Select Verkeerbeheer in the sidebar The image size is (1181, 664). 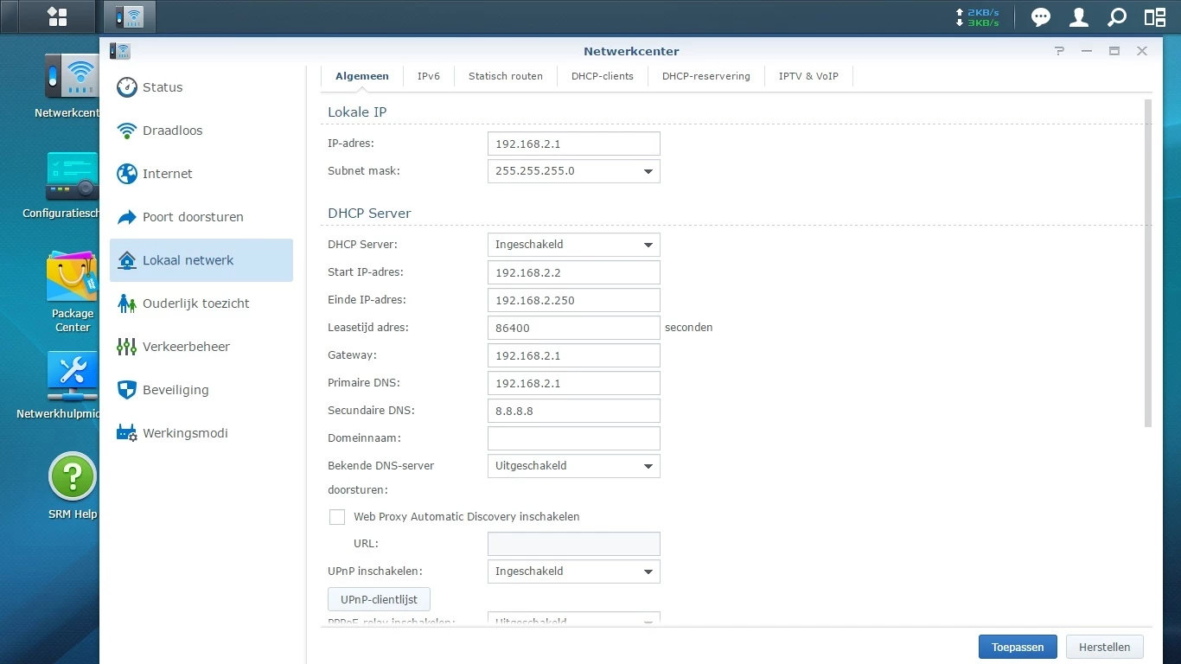[x=201, y=347]
